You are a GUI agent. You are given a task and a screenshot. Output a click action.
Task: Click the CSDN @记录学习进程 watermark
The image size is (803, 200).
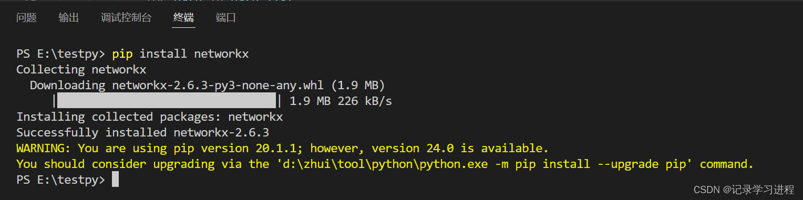[744, 190]
